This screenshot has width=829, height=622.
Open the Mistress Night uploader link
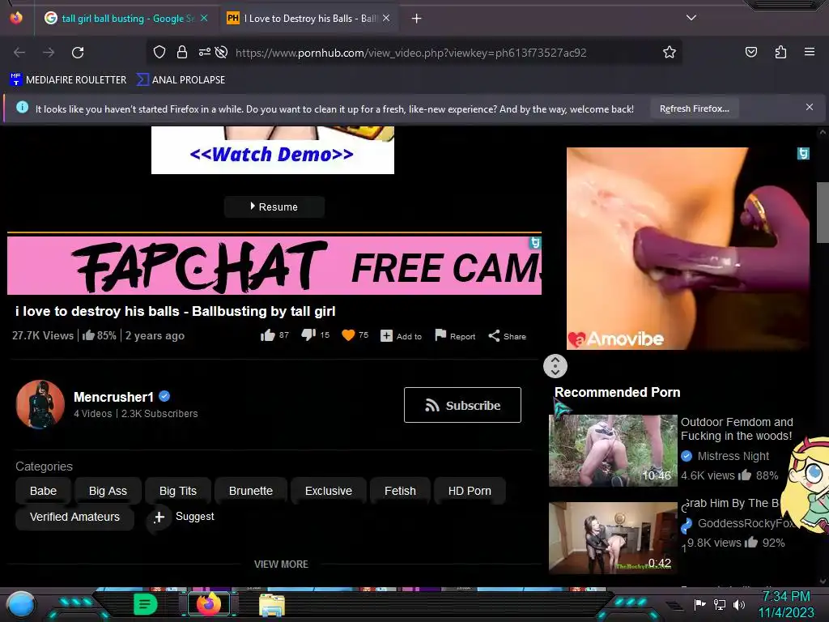[733, 456]
